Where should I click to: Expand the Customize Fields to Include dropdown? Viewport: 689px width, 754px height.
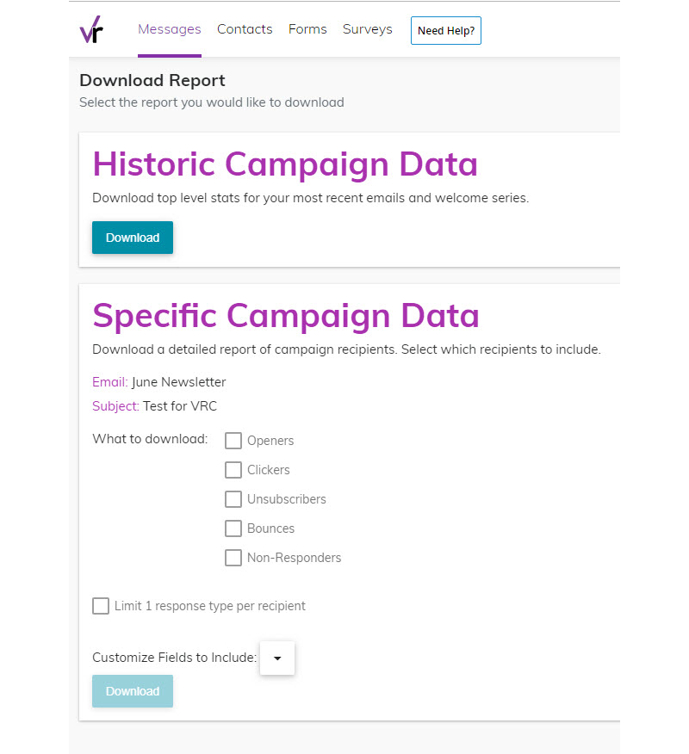click(277, 658)
